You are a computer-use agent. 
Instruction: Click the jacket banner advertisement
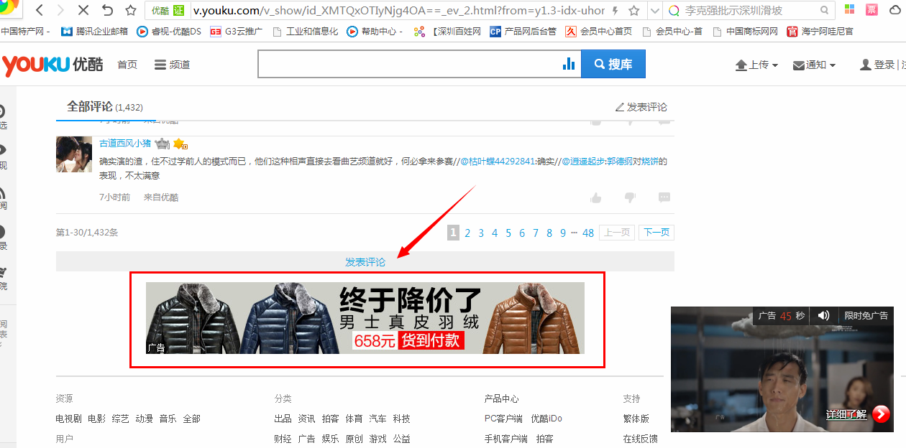click(367, 318)
